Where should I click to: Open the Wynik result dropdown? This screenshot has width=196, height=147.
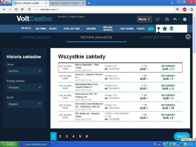(25, 104)
